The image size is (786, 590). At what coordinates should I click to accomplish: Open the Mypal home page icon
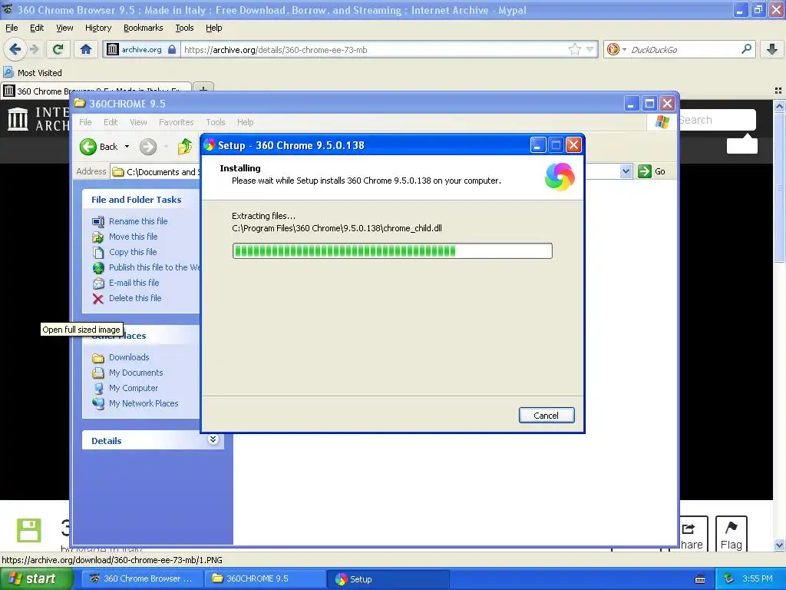pyautogui.click(x=86, y=49)
